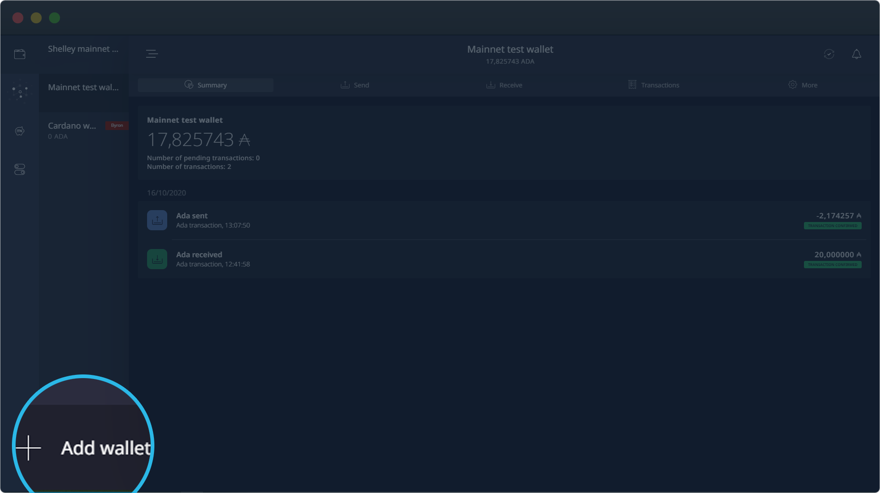Open the notifications bell
The image size is (880, 493).
click(x=856, y=54)
